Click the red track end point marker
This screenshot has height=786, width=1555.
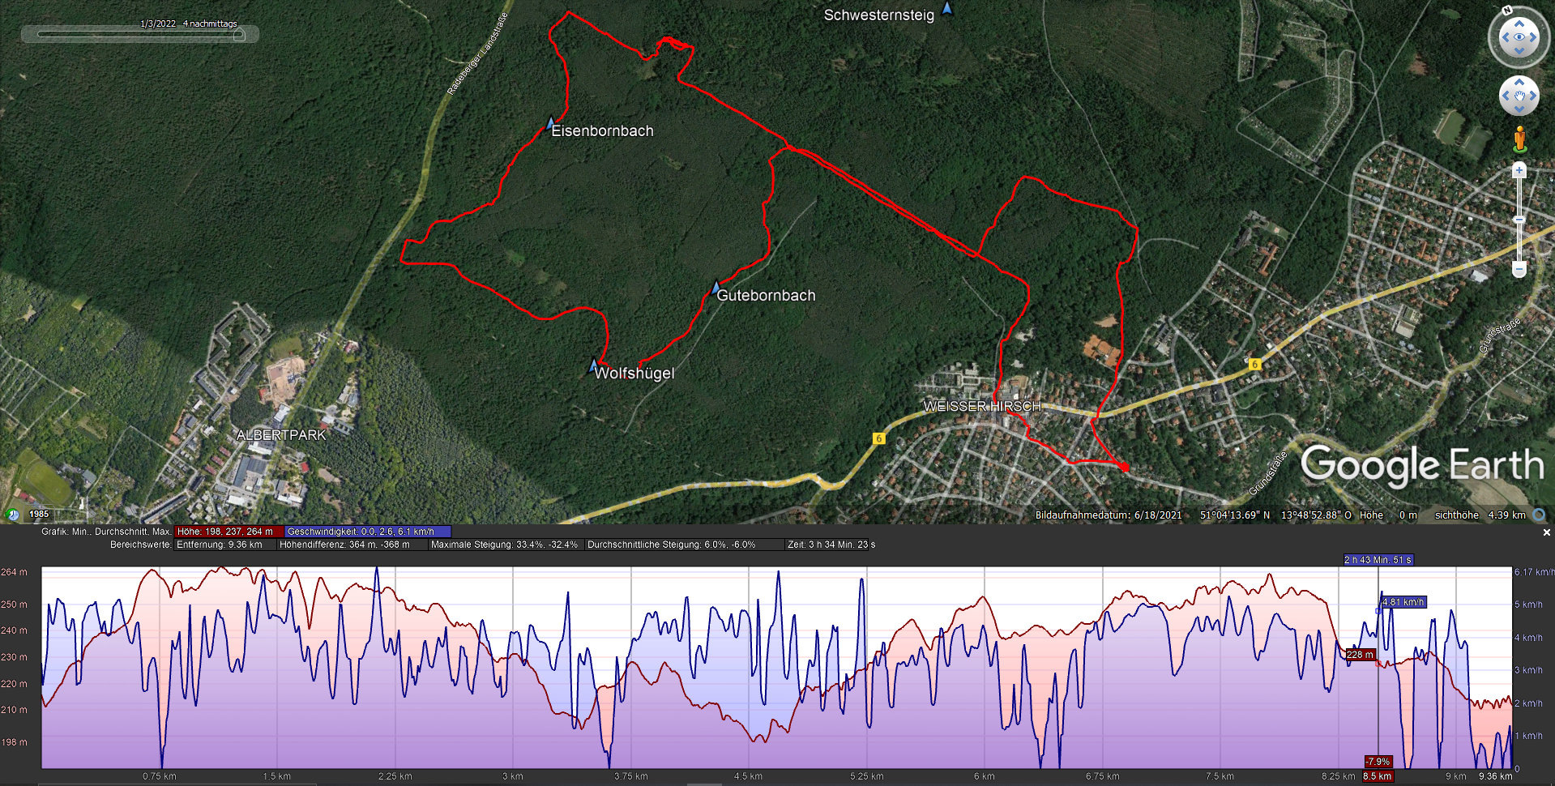point(1124,467)
